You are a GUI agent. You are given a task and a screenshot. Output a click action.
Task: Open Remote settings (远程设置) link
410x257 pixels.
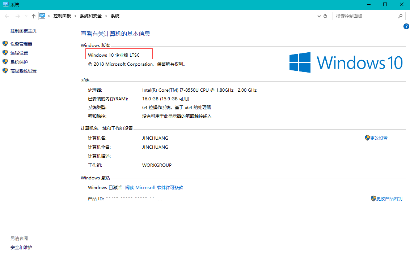click(19, 53)
